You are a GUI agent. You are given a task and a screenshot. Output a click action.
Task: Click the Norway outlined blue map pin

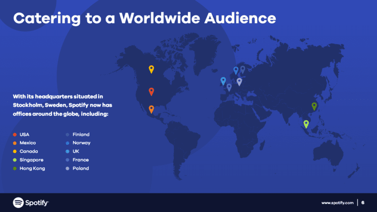click(x=236, y=71)
